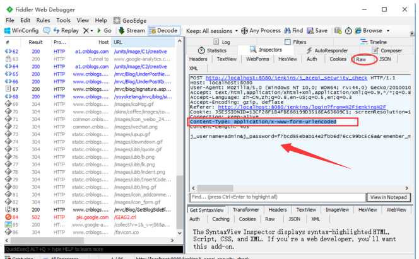Click session list horizontal scroll-right arrow
The width and height of the screenshot is (419, 259).
[x=172, y=240]
